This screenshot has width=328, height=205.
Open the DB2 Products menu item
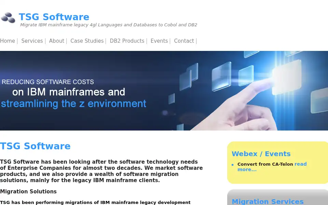127,41
